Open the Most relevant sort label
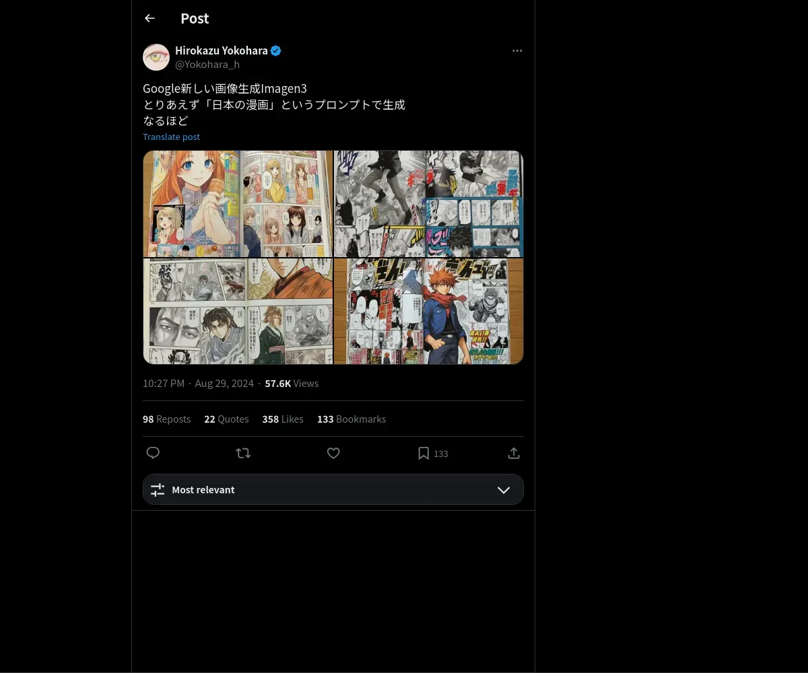Screen dimensions: 808x673 [203, 490]
